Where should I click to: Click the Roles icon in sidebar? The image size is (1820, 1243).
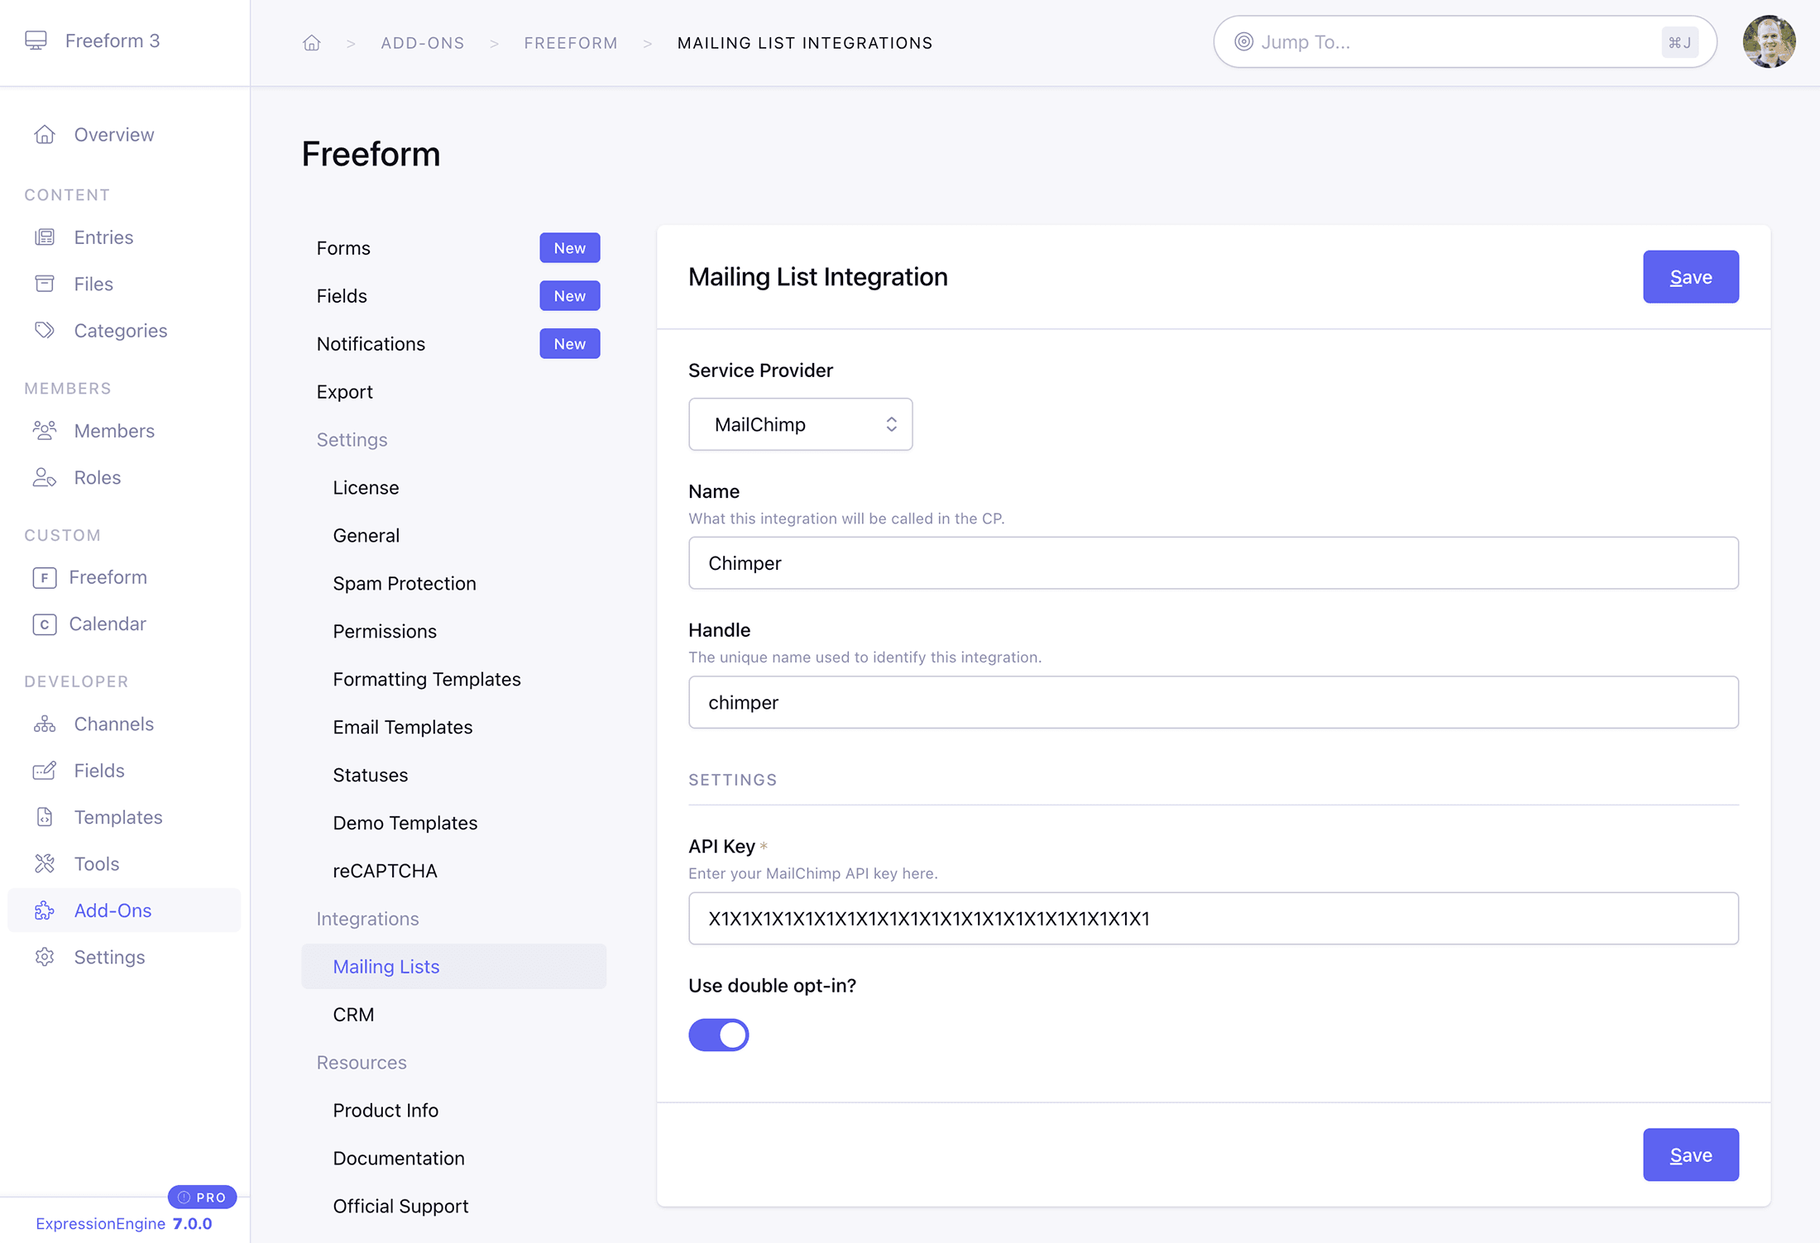click(45, 477)
